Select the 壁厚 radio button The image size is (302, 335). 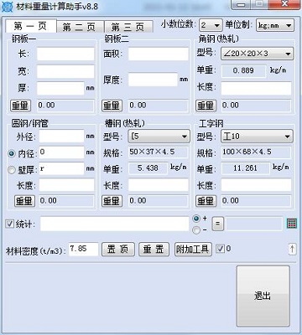tap(12, 170)
